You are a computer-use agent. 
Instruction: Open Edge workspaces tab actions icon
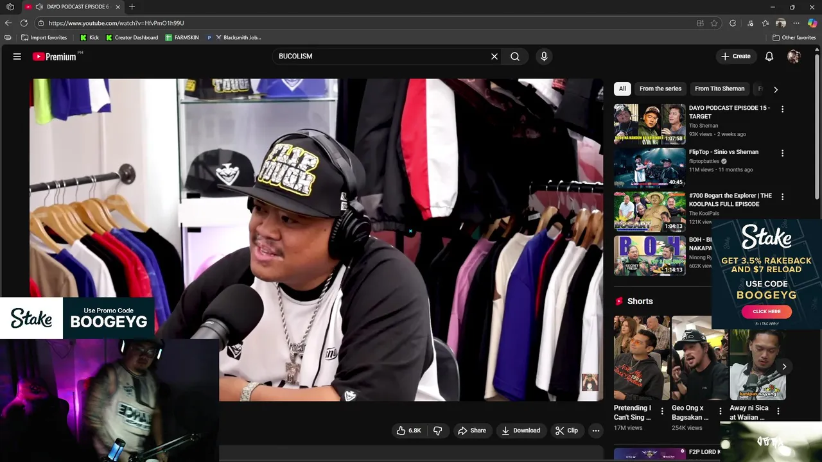pos(10,6)
